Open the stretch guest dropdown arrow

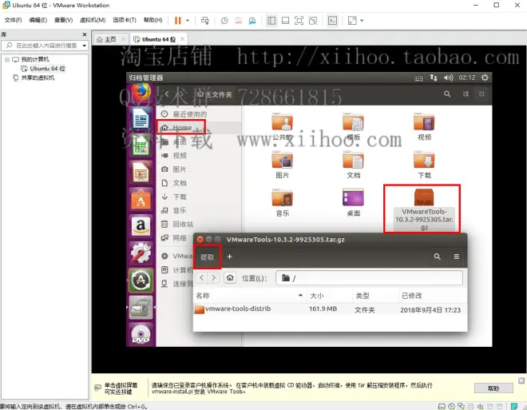(362, 21)
